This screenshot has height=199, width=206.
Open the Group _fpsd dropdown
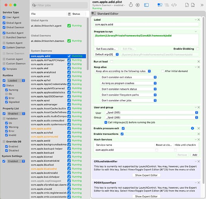pos(151,118)
